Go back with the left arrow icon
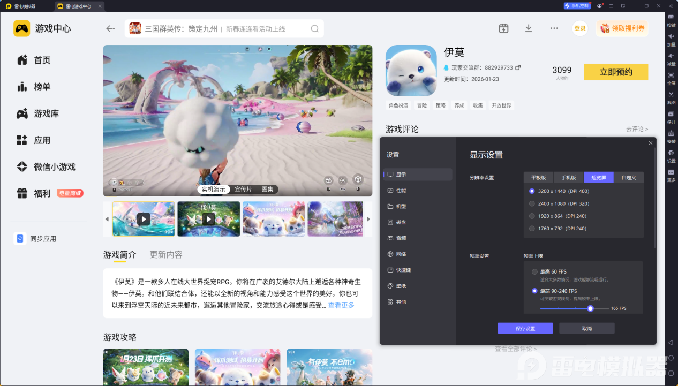 point(110,29)
